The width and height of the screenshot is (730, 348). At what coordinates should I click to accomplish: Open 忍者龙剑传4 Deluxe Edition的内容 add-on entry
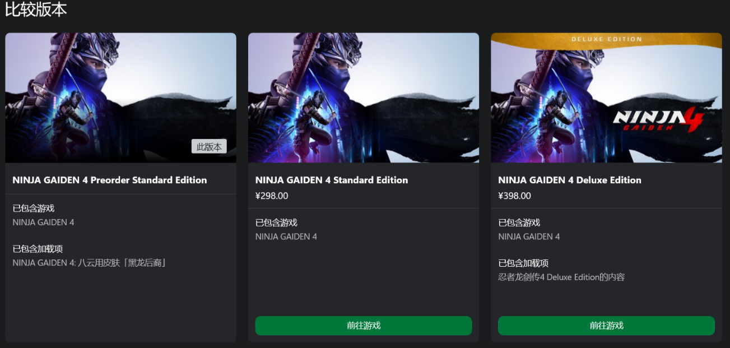tap(561, 277)
